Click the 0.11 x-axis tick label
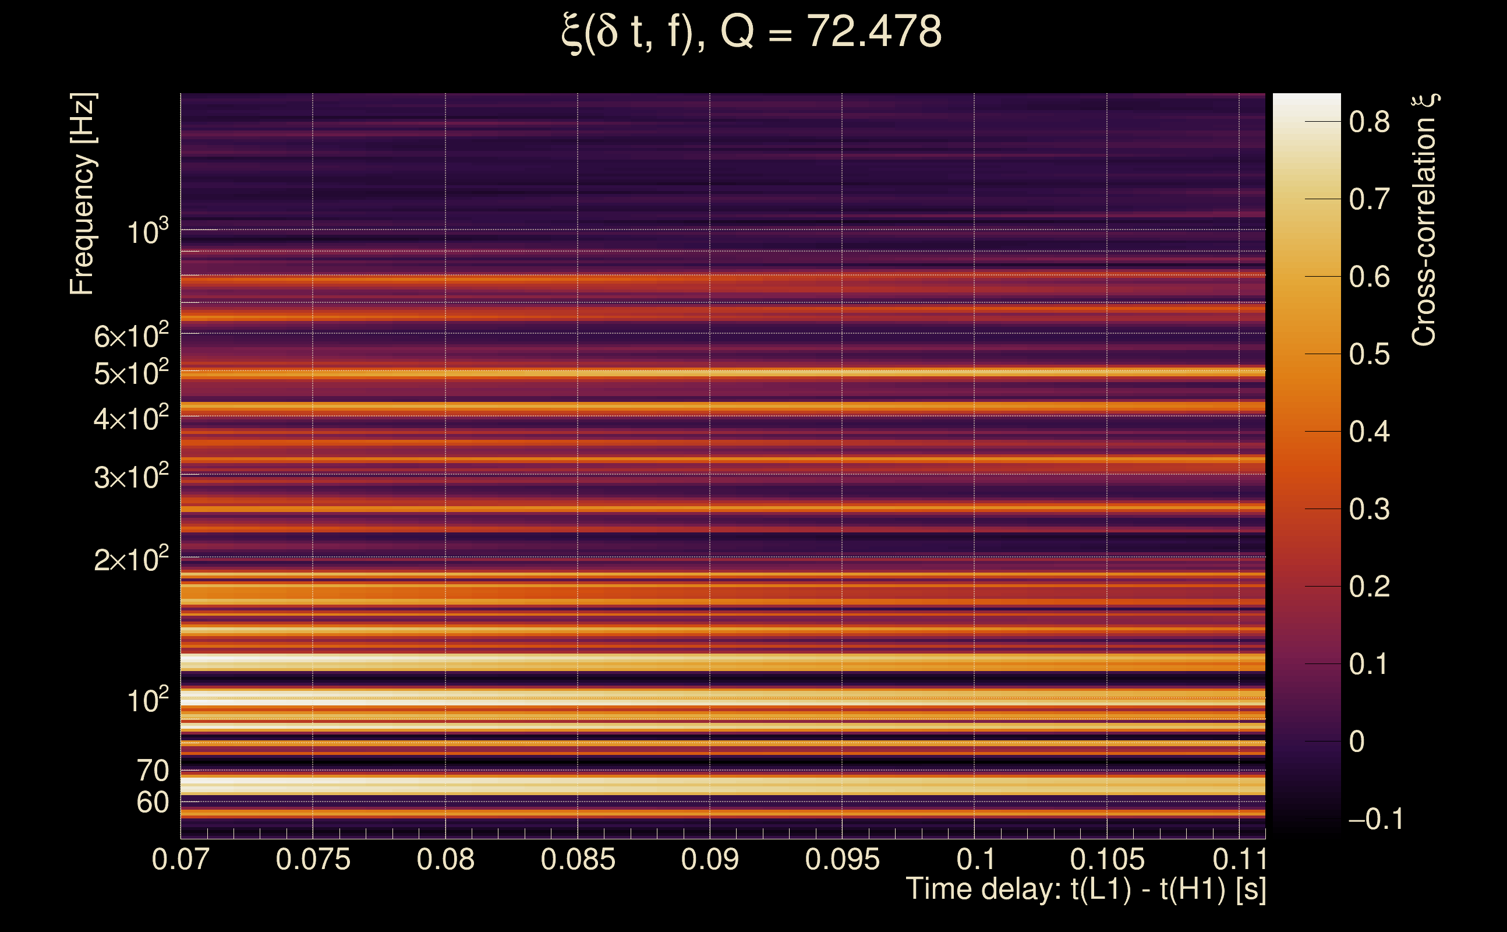The image size is (1507, 932). 1240,859
